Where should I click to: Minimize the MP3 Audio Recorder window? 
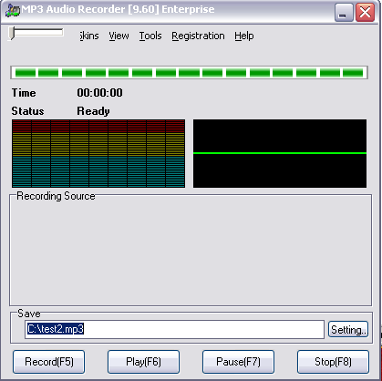click(344, 13)
